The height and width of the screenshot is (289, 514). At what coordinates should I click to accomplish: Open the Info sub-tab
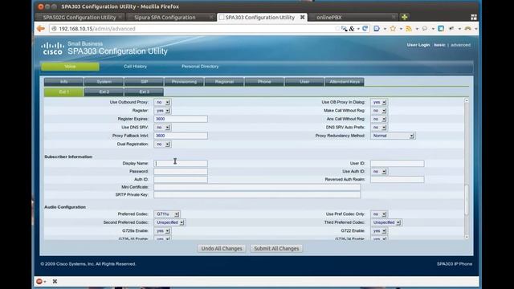tap(63, 82)
